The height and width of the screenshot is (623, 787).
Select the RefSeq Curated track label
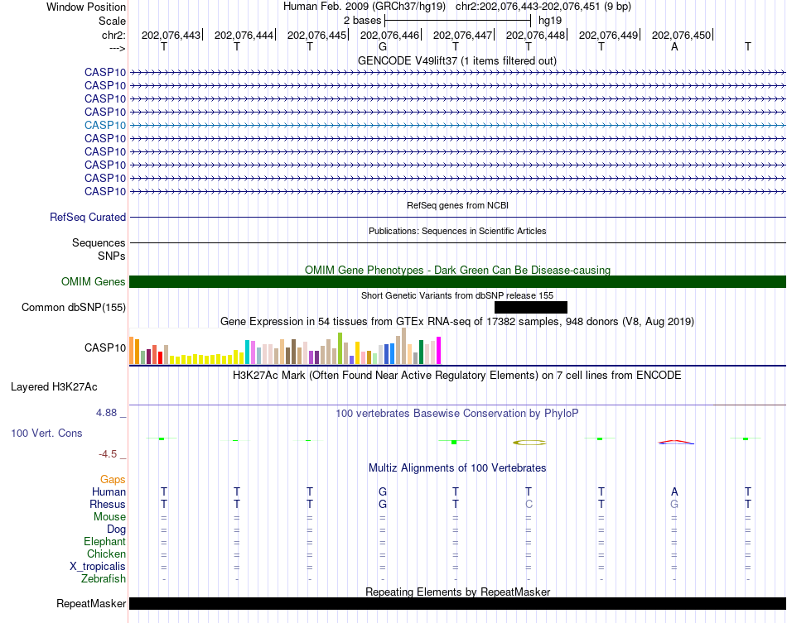pos(88,218)
